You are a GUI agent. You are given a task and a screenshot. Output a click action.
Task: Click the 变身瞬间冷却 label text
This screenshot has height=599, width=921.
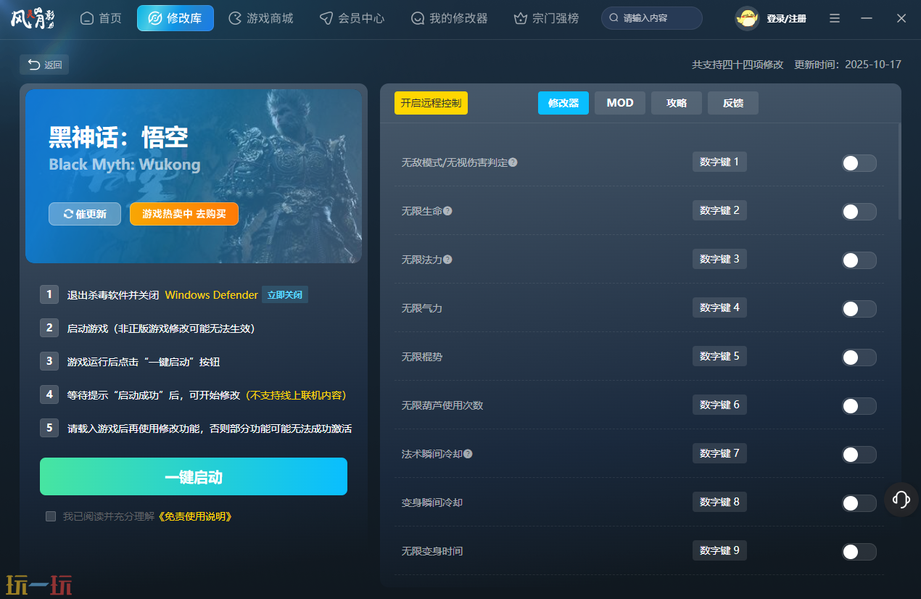click(x=432, y=503)
